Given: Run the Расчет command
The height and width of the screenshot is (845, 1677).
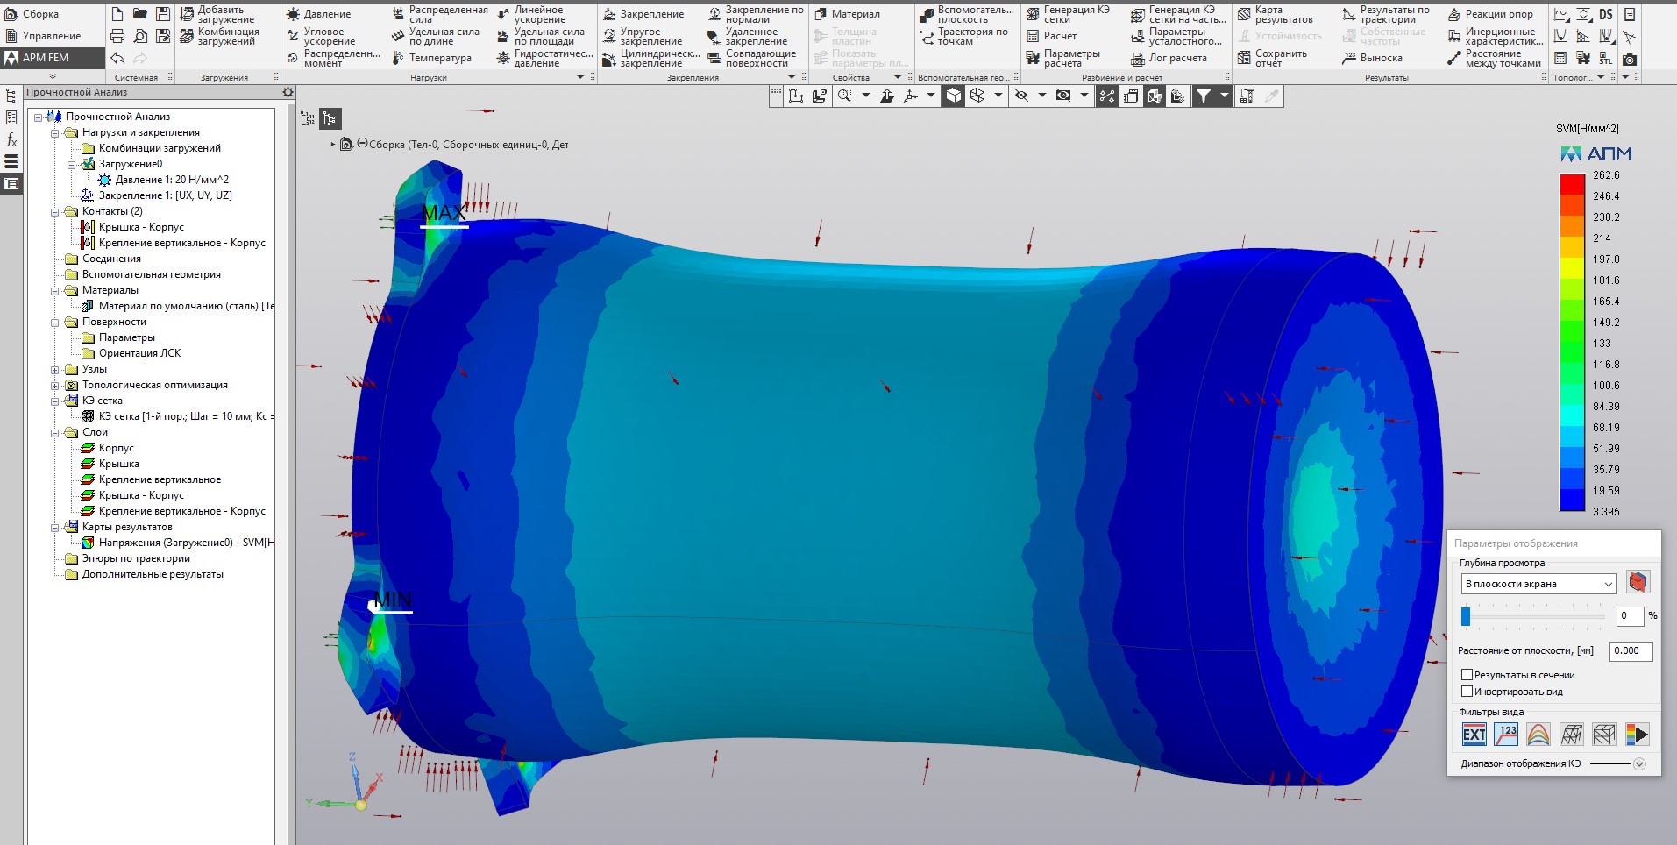Looking at the screenshot, I should (x=1051, y=36).
